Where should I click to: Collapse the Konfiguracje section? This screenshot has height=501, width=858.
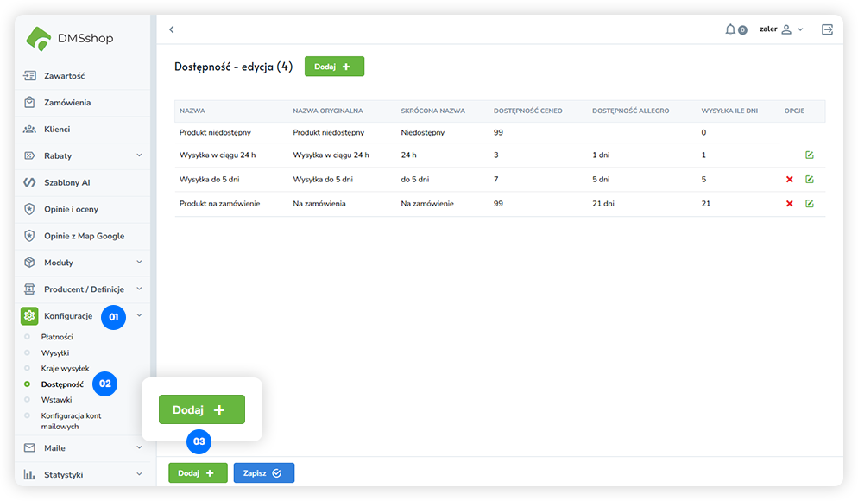pyautogui.click(x=139, y=316)
